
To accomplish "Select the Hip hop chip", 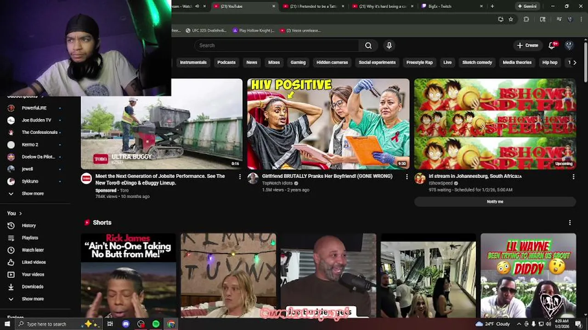I will [550, 62].
